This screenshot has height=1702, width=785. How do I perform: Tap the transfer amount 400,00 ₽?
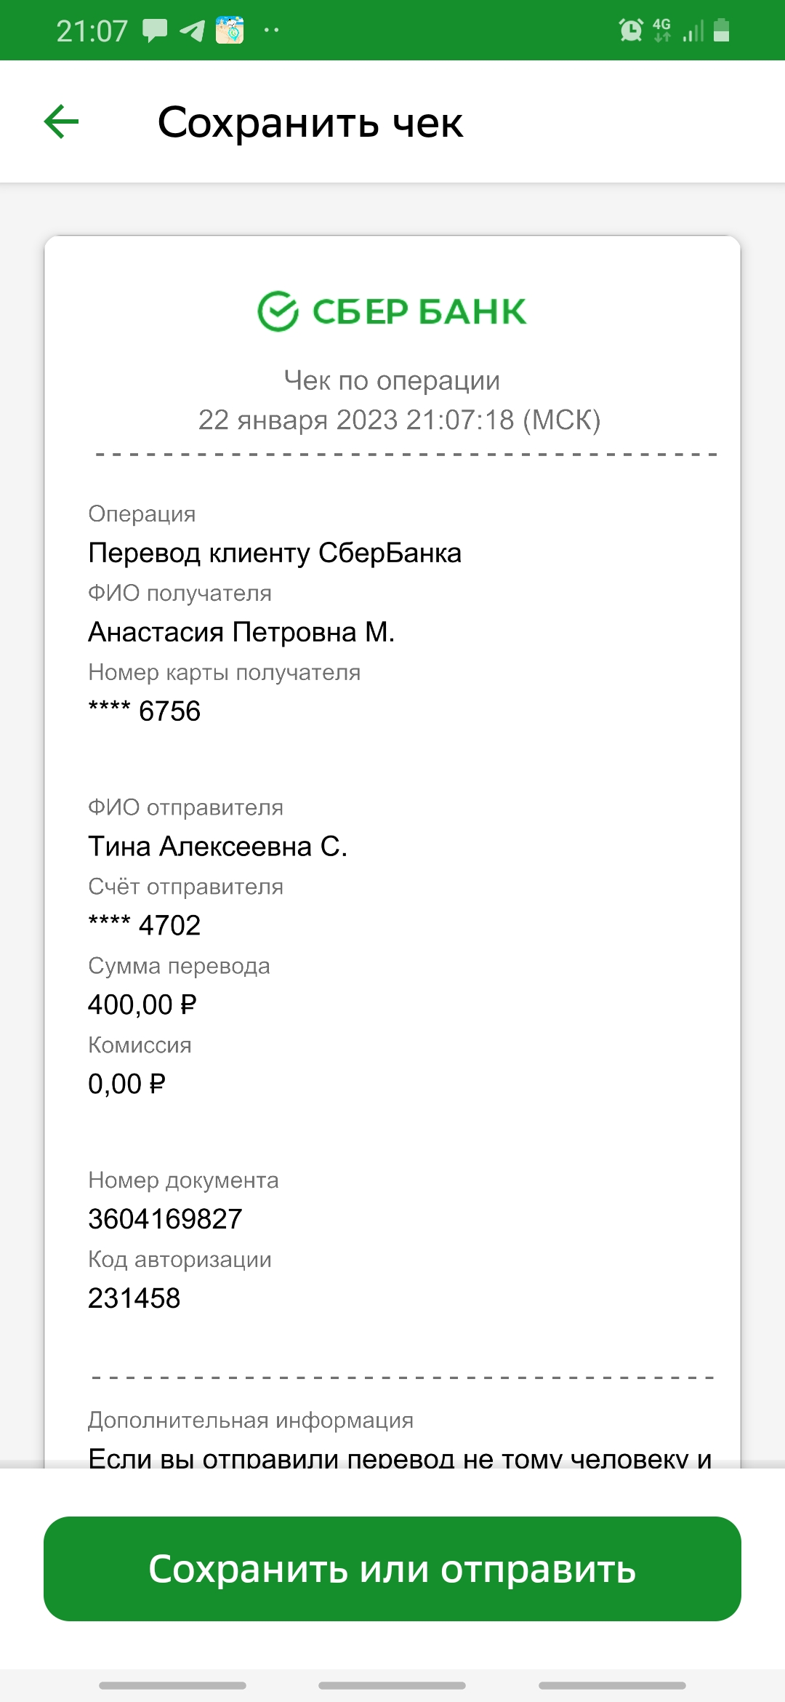click(142, 1004)
